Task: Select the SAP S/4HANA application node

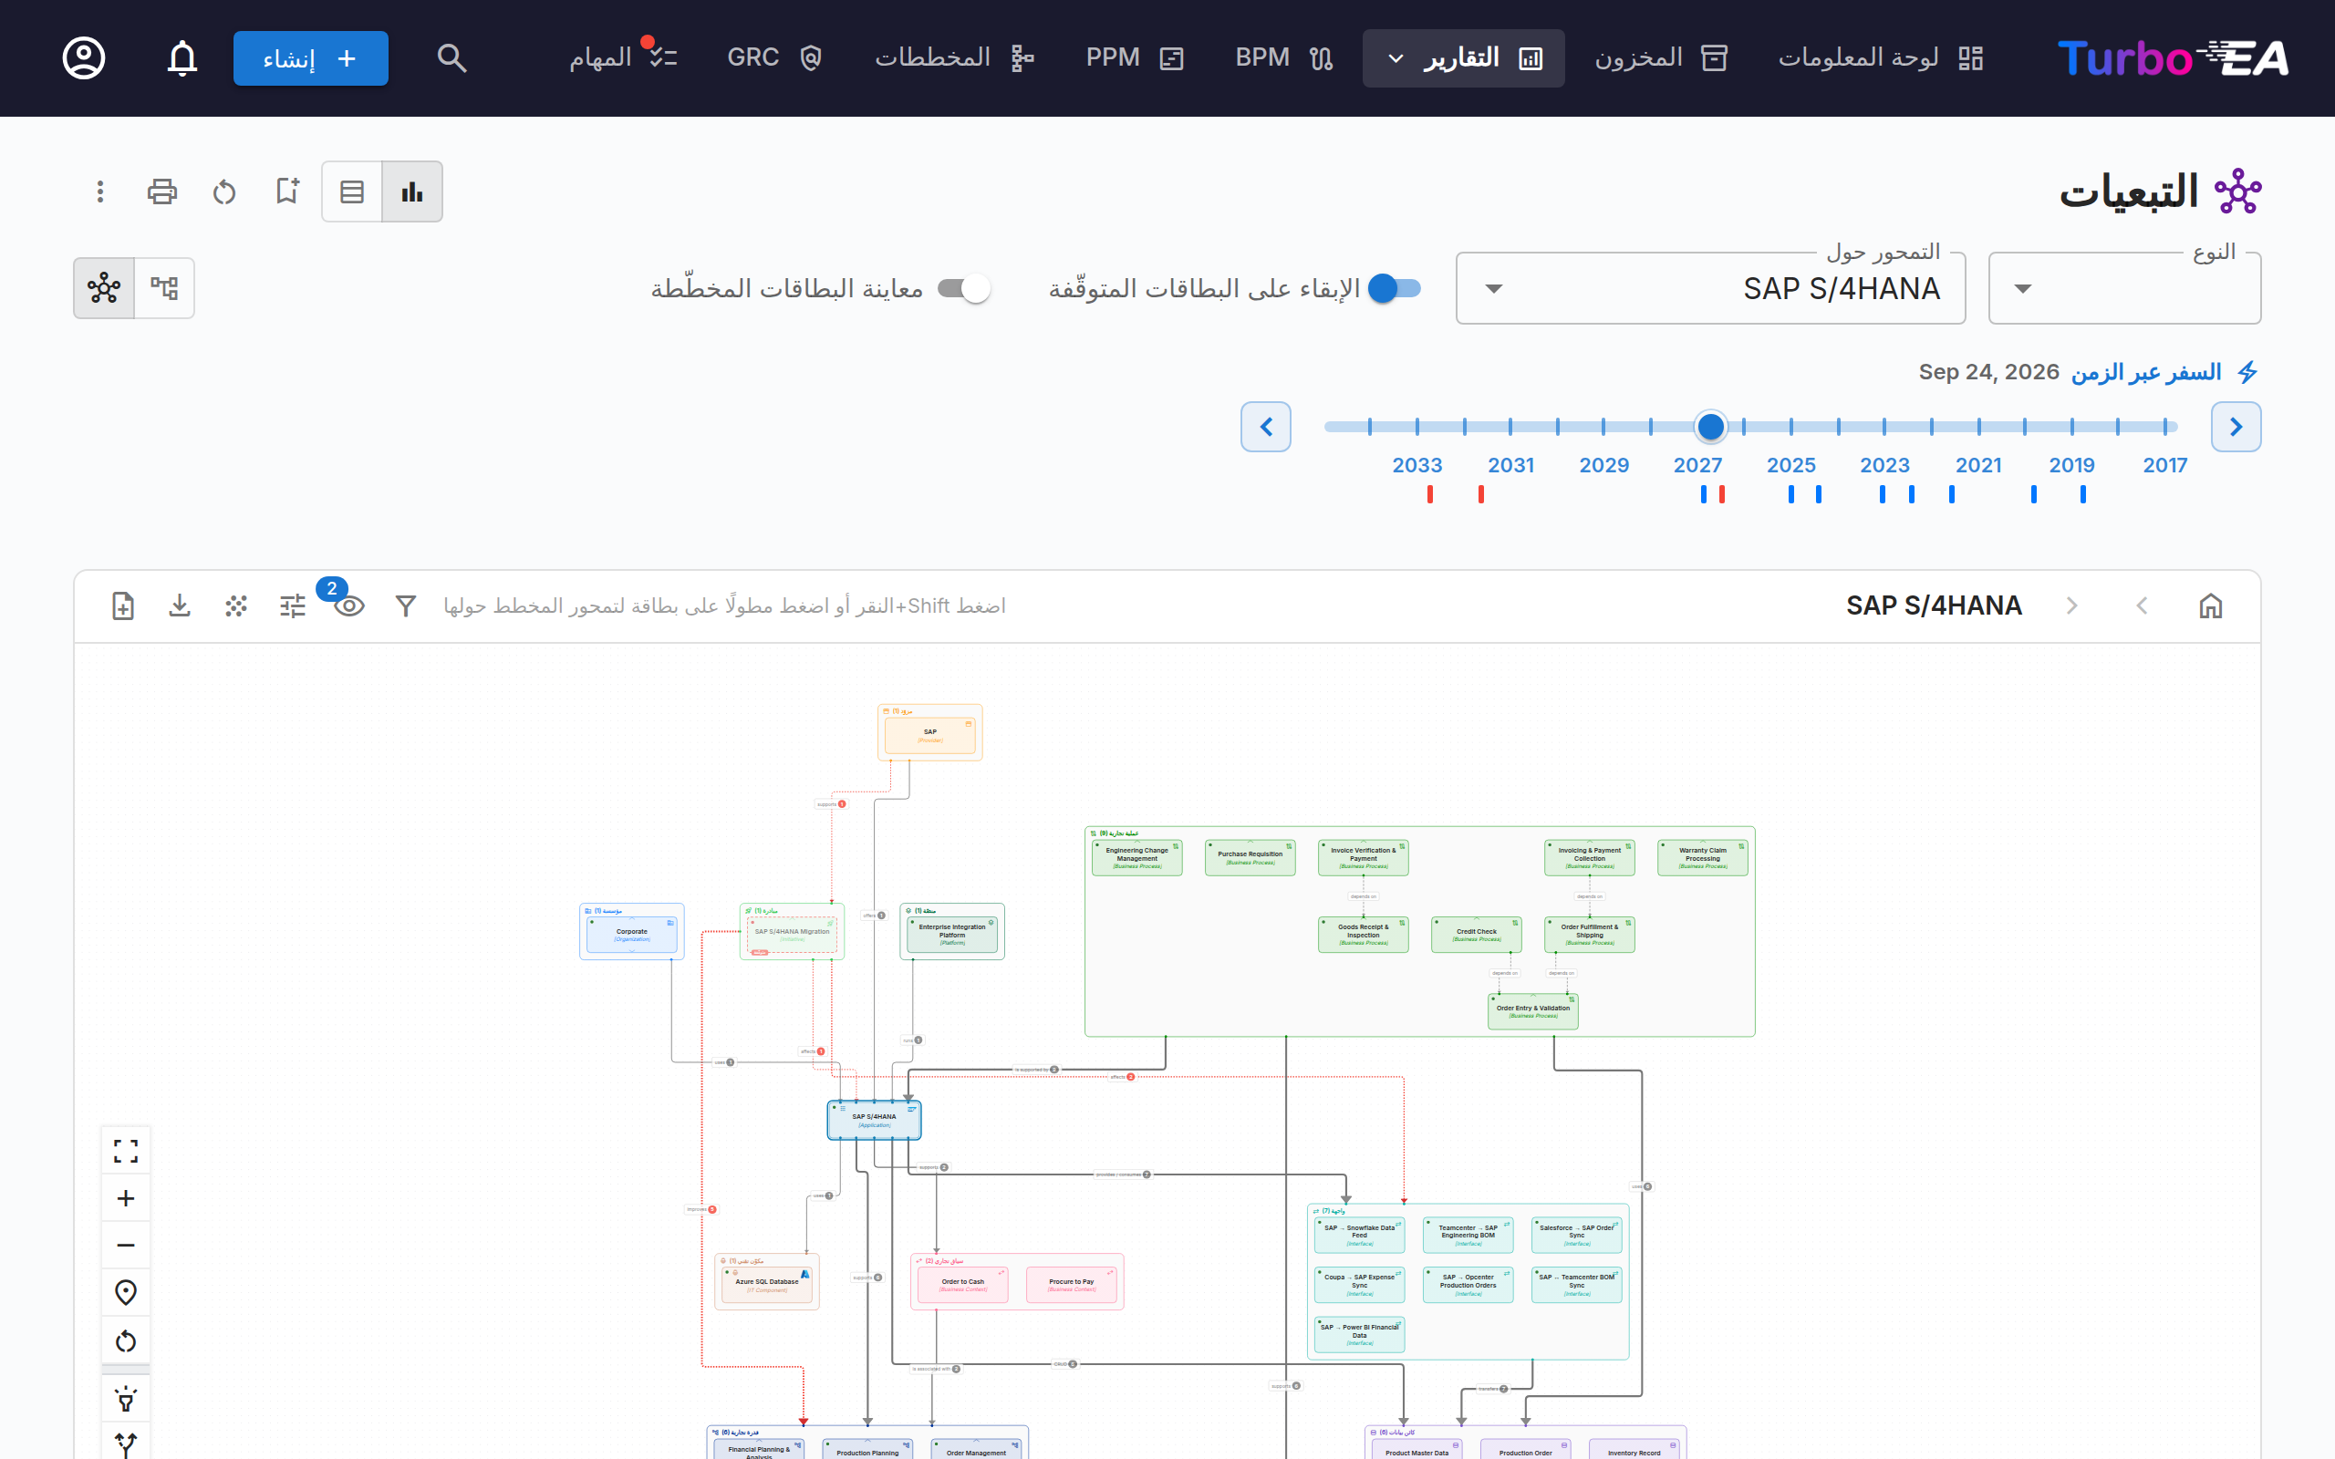Action: click(874, 1121)
